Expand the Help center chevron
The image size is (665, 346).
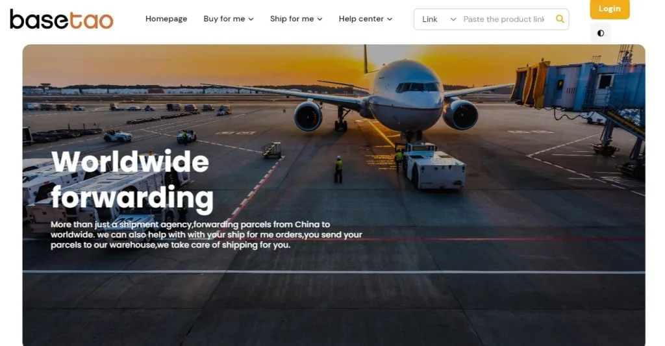(x=390, y=19)
